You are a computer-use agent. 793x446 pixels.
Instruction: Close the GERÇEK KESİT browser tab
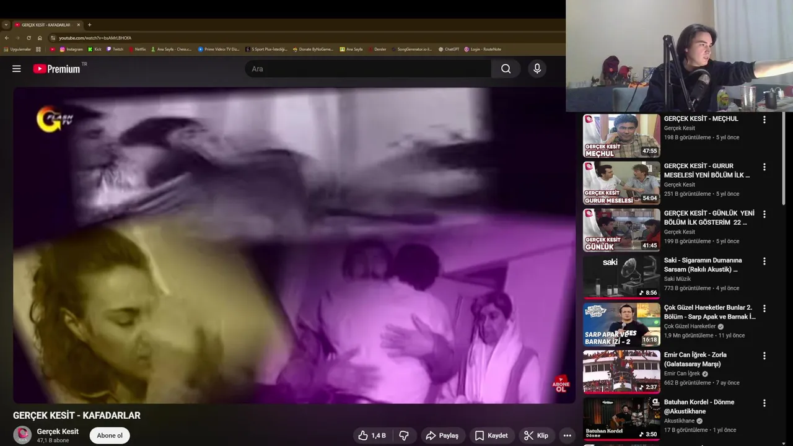click(79, 25)
